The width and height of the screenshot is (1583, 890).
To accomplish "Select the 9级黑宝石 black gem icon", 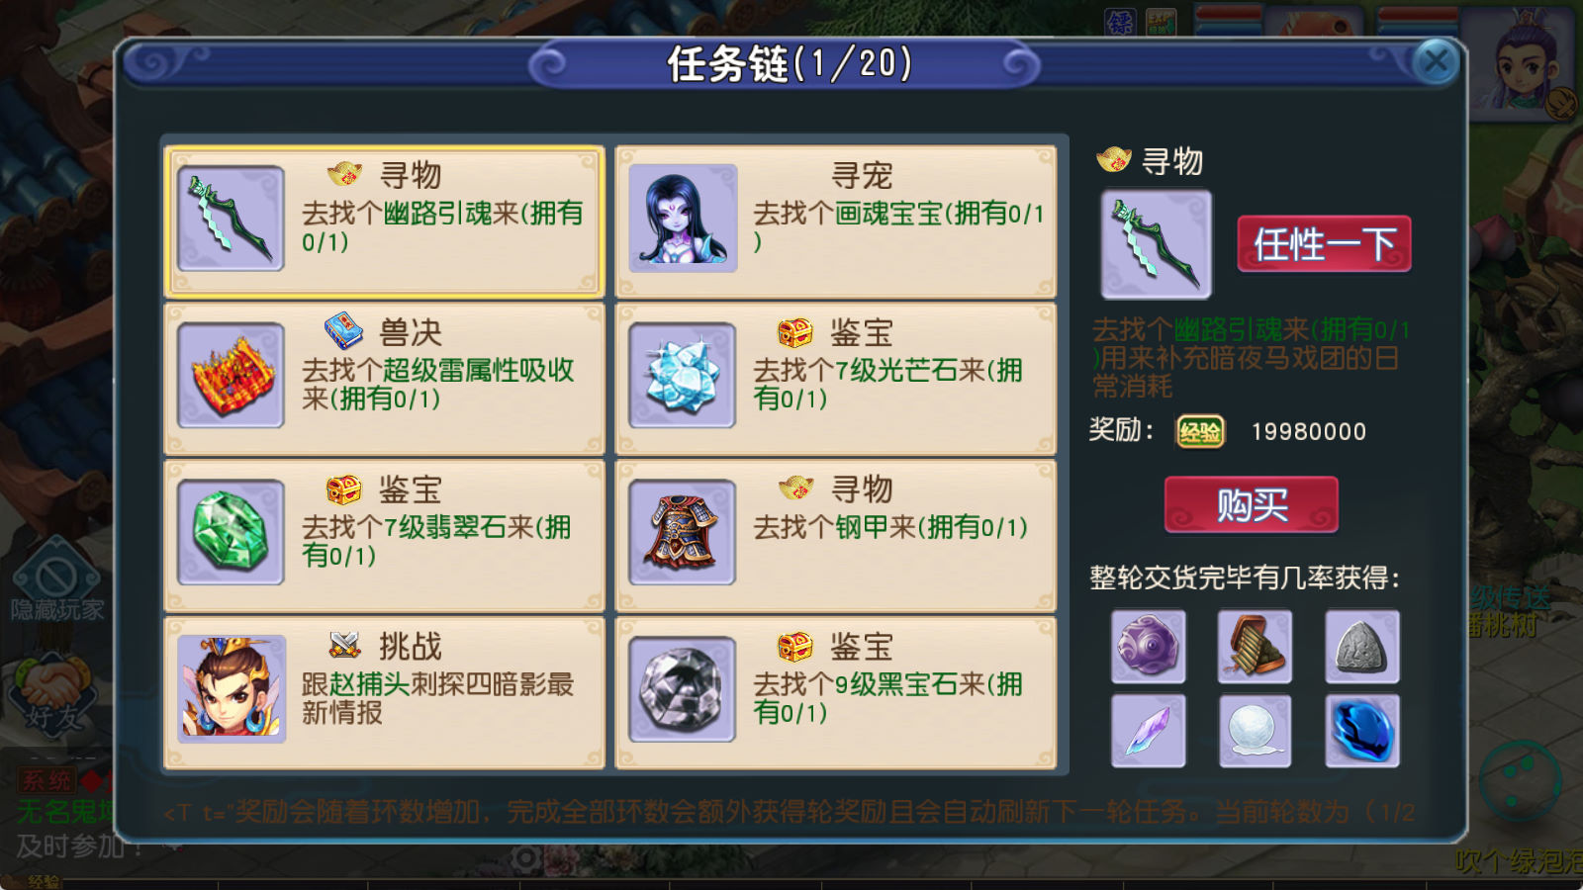I will click(683, 689).
